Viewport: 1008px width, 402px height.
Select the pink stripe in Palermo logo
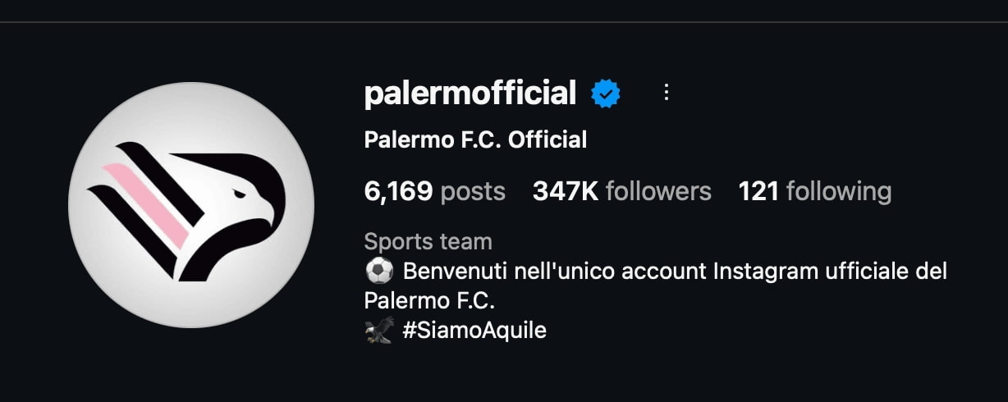coord(148,207)
